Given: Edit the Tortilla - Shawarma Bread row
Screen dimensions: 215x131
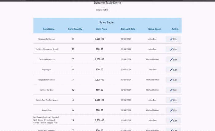Looking at the screenshot, I should [173, 49].
